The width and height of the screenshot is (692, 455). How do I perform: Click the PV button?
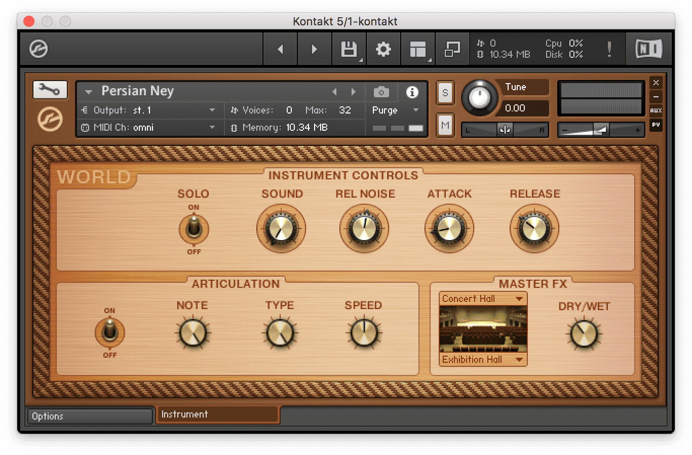pos(656,125)
